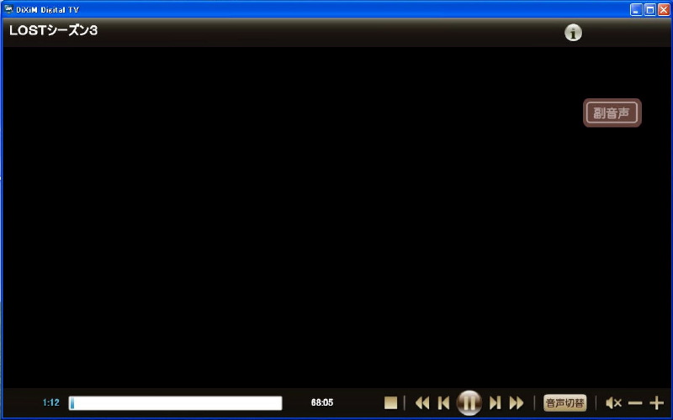Pause the video with the round button
This screenshot has height=420, width=673.
tap(469, 403)
